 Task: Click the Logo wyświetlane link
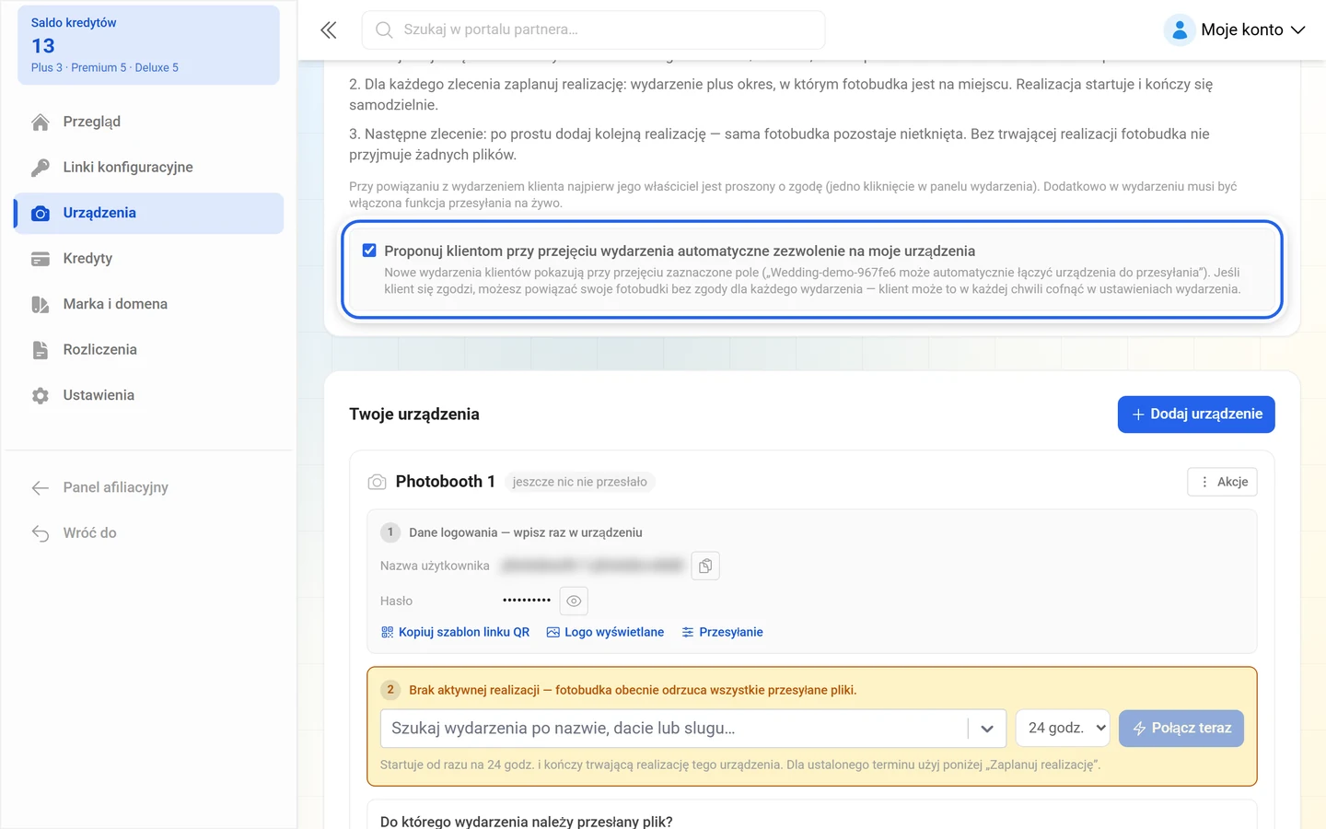[605, 632]
